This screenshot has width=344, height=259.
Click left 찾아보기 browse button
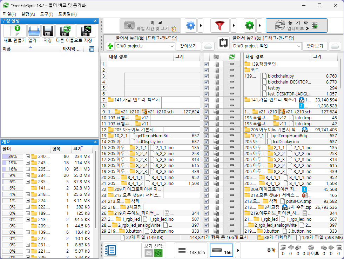coord(188,46)
